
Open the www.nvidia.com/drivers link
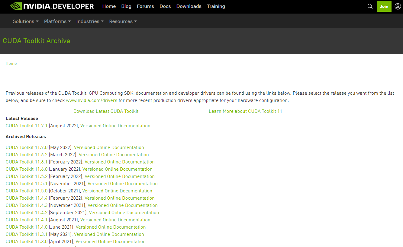pos(92,100)
